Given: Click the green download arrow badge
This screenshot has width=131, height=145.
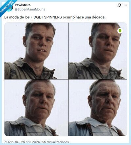Looking at the screenshot, I should click(120, 31).
